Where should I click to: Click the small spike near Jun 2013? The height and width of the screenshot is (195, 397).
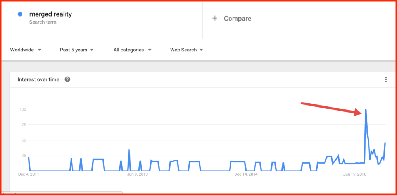pyautogui.click(x=129, y=150)
